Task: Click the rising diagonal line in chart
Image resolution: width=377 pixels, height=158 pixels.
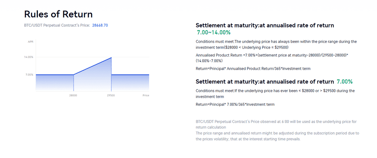Action: tap(92, 66)
